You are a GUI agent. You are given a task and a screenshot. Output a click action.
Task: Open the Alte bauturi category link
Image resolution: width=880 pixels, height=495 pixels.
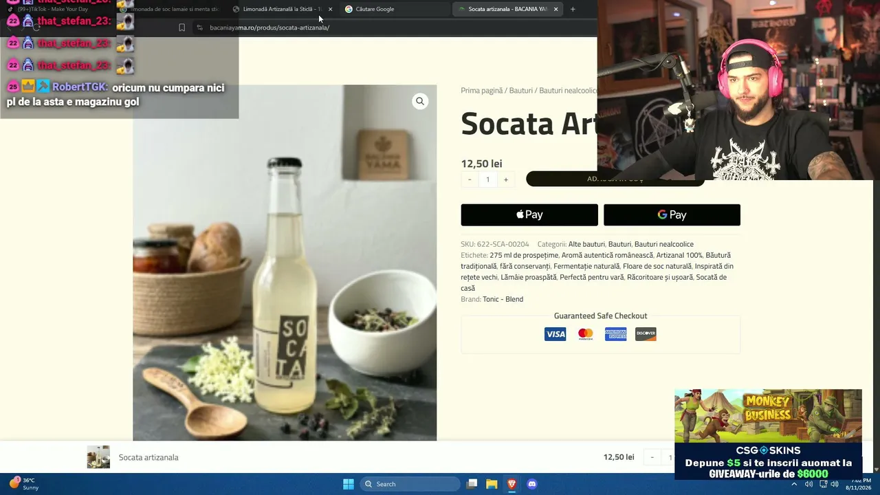point(586,244)
